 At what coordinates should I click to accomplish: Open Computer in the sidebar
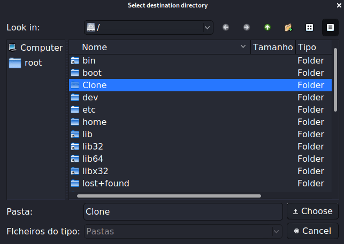36,48
